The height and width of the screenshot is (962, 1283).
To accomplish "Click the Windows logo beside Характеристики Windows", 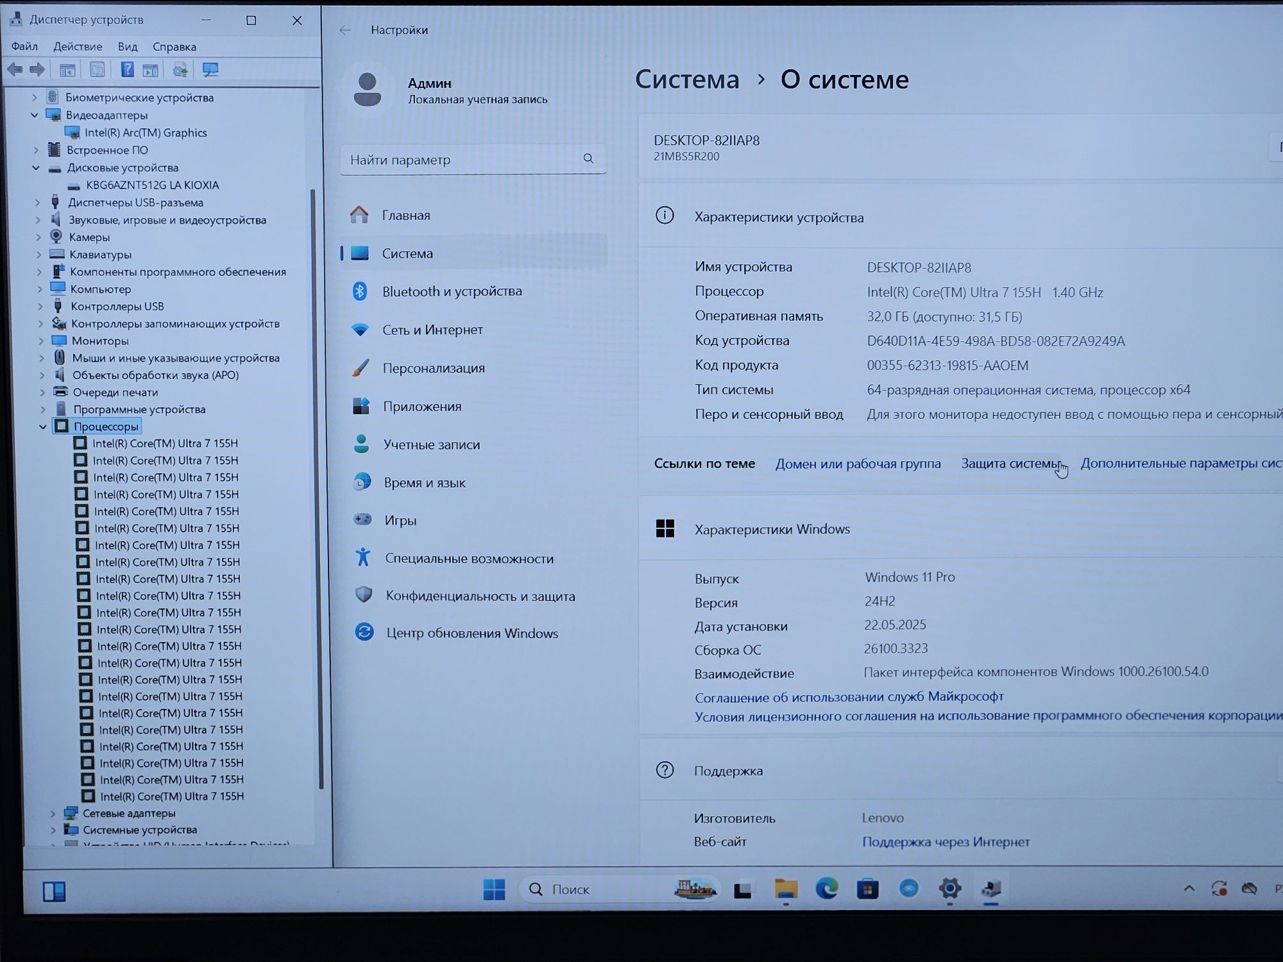I will click(x=665, y=528).
